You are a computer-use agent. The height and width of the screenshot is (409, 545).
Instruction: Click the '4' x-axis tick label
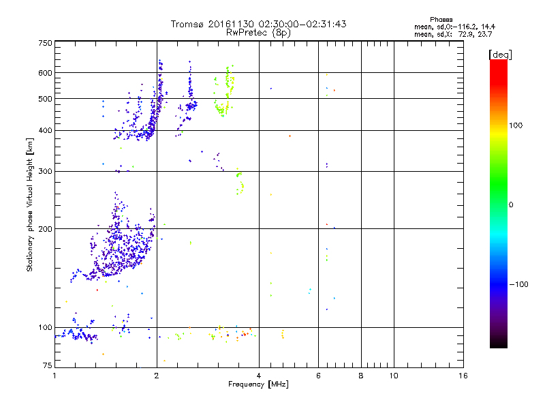point(259,376)
